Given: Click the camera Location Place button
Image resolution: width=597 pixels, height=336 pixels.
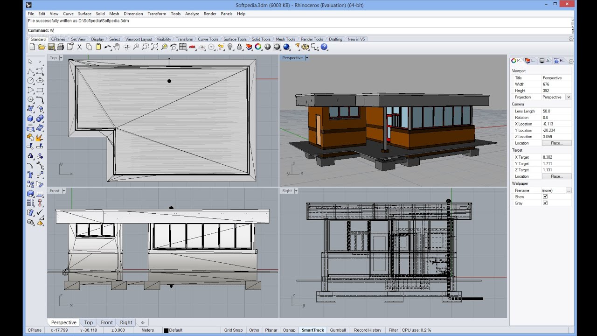Looking at the screenshot, I should (x=556, y=143).
